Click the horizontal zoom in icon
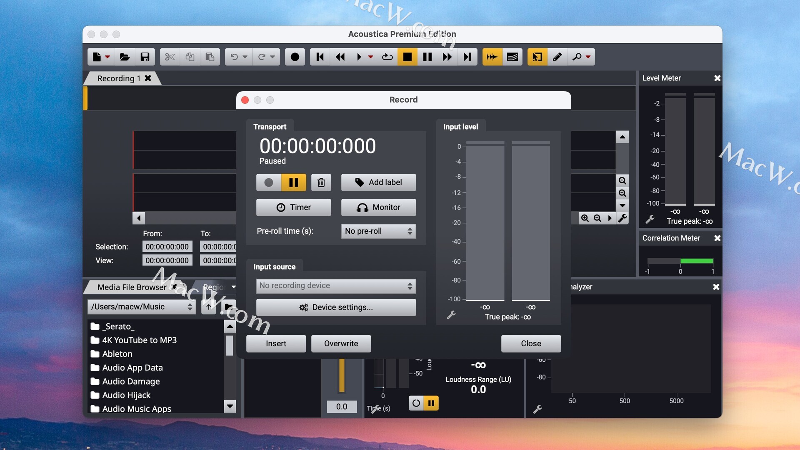 pyautogui.click(x=585, y=218)
